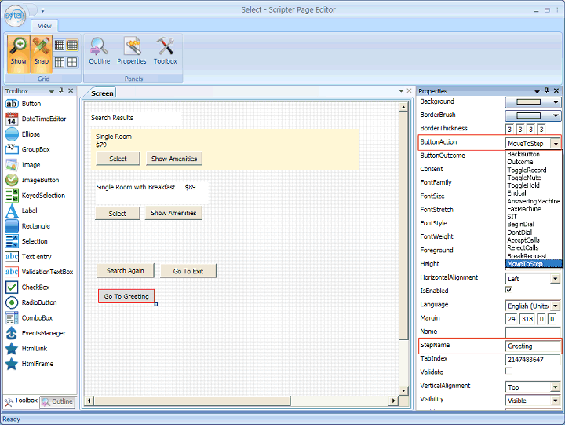Select the Label tool
The width and height of the screenshot is (565, 425).
[21, 211]
